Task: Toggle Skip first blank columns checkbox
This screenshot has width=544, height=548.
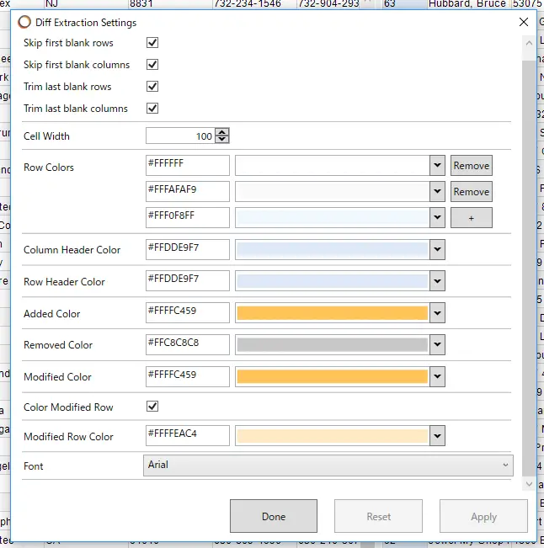Action: tap(152, 64)
